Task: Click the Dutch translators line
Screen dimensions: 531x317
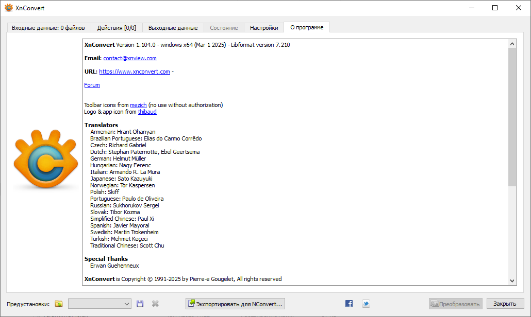Action: tap(145, 152)
